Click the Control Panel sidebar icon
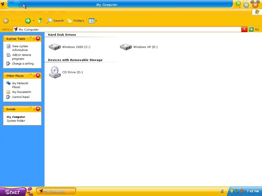 pyautogui.click(x=8, y=97)
